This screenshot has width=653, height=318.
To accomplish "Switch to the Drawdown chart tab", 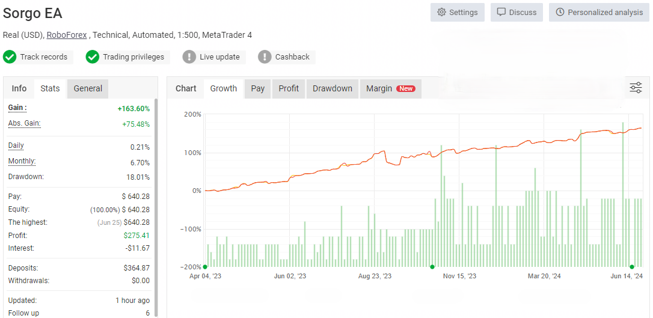I will click(332, 88).
